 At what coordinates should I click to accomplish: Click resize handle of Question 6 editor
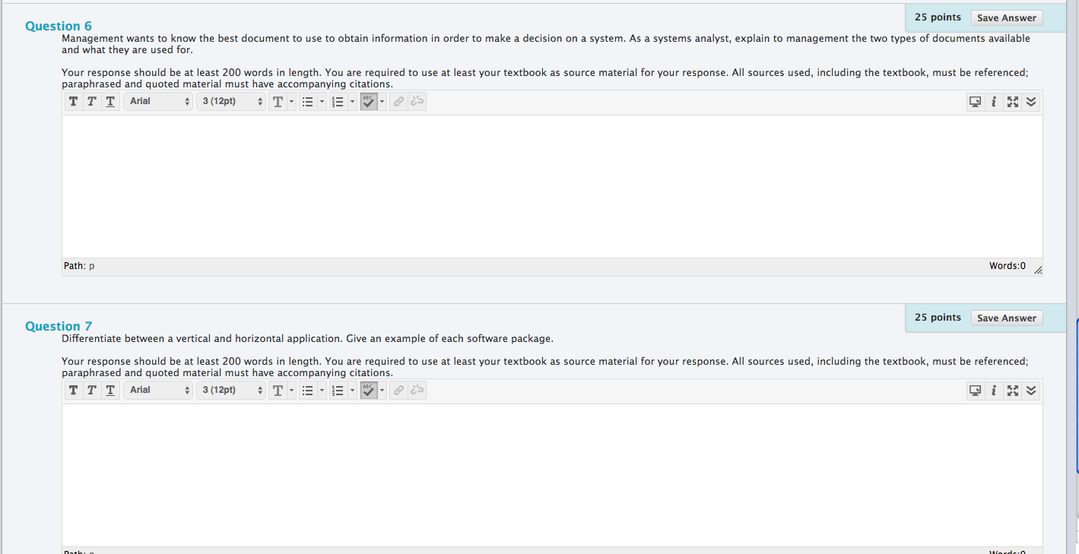click(x=1038, y=270)
